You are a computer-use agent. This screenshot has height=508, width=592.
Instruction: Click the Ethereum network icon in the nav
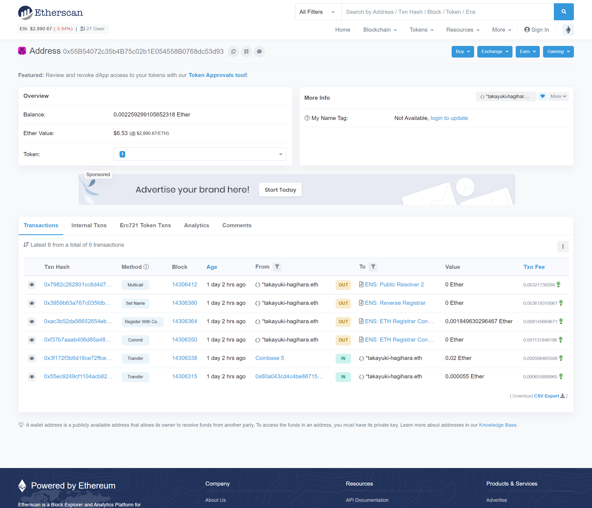(x=568, y=30)
